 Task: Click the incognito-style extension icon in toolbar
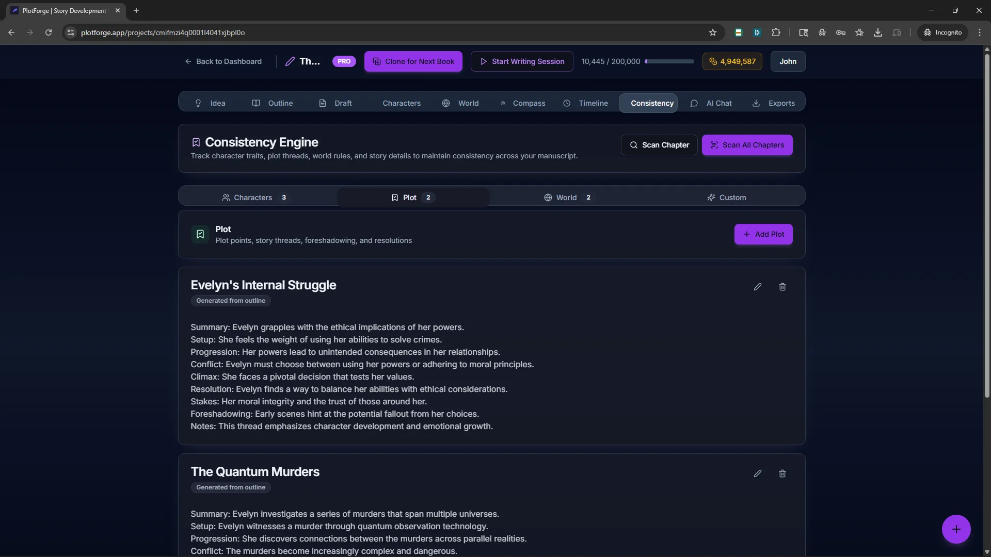click(822, 32)
